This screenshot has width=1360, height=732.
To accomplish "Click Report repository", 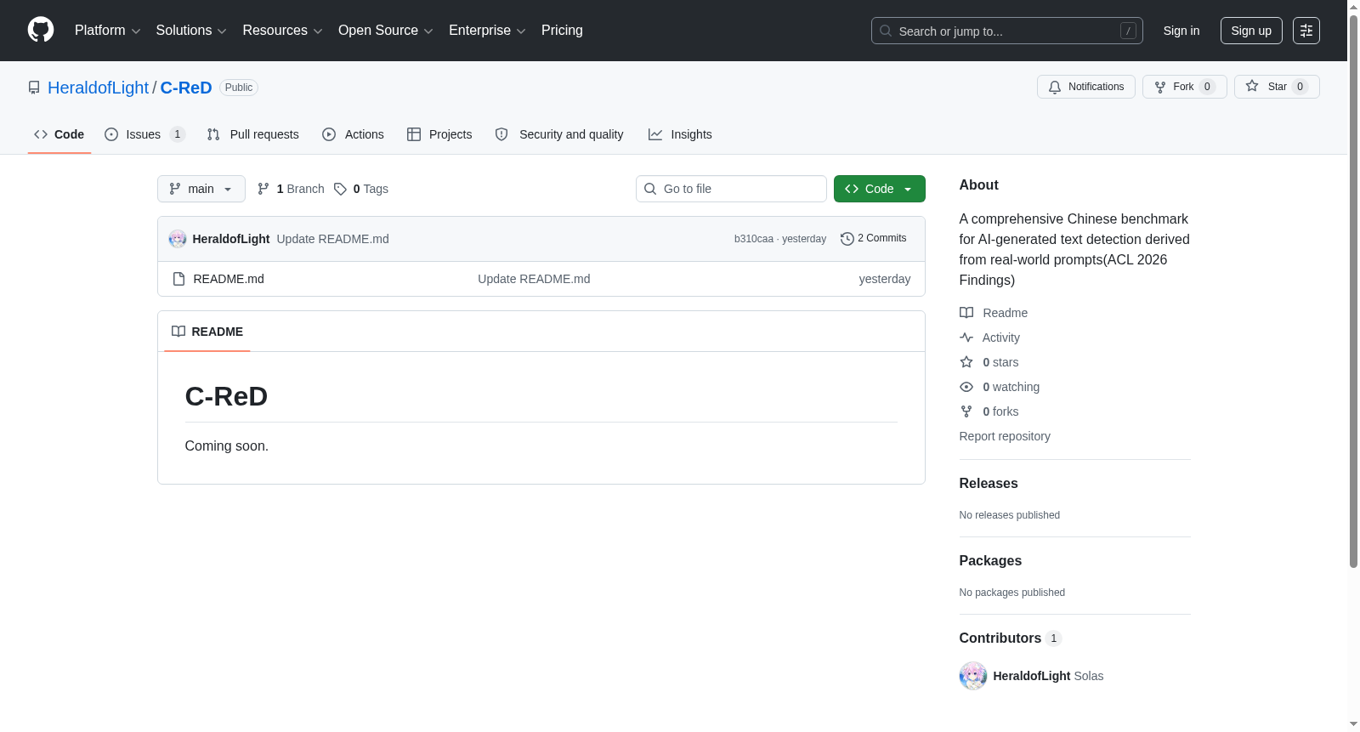I will point(1005,436).
